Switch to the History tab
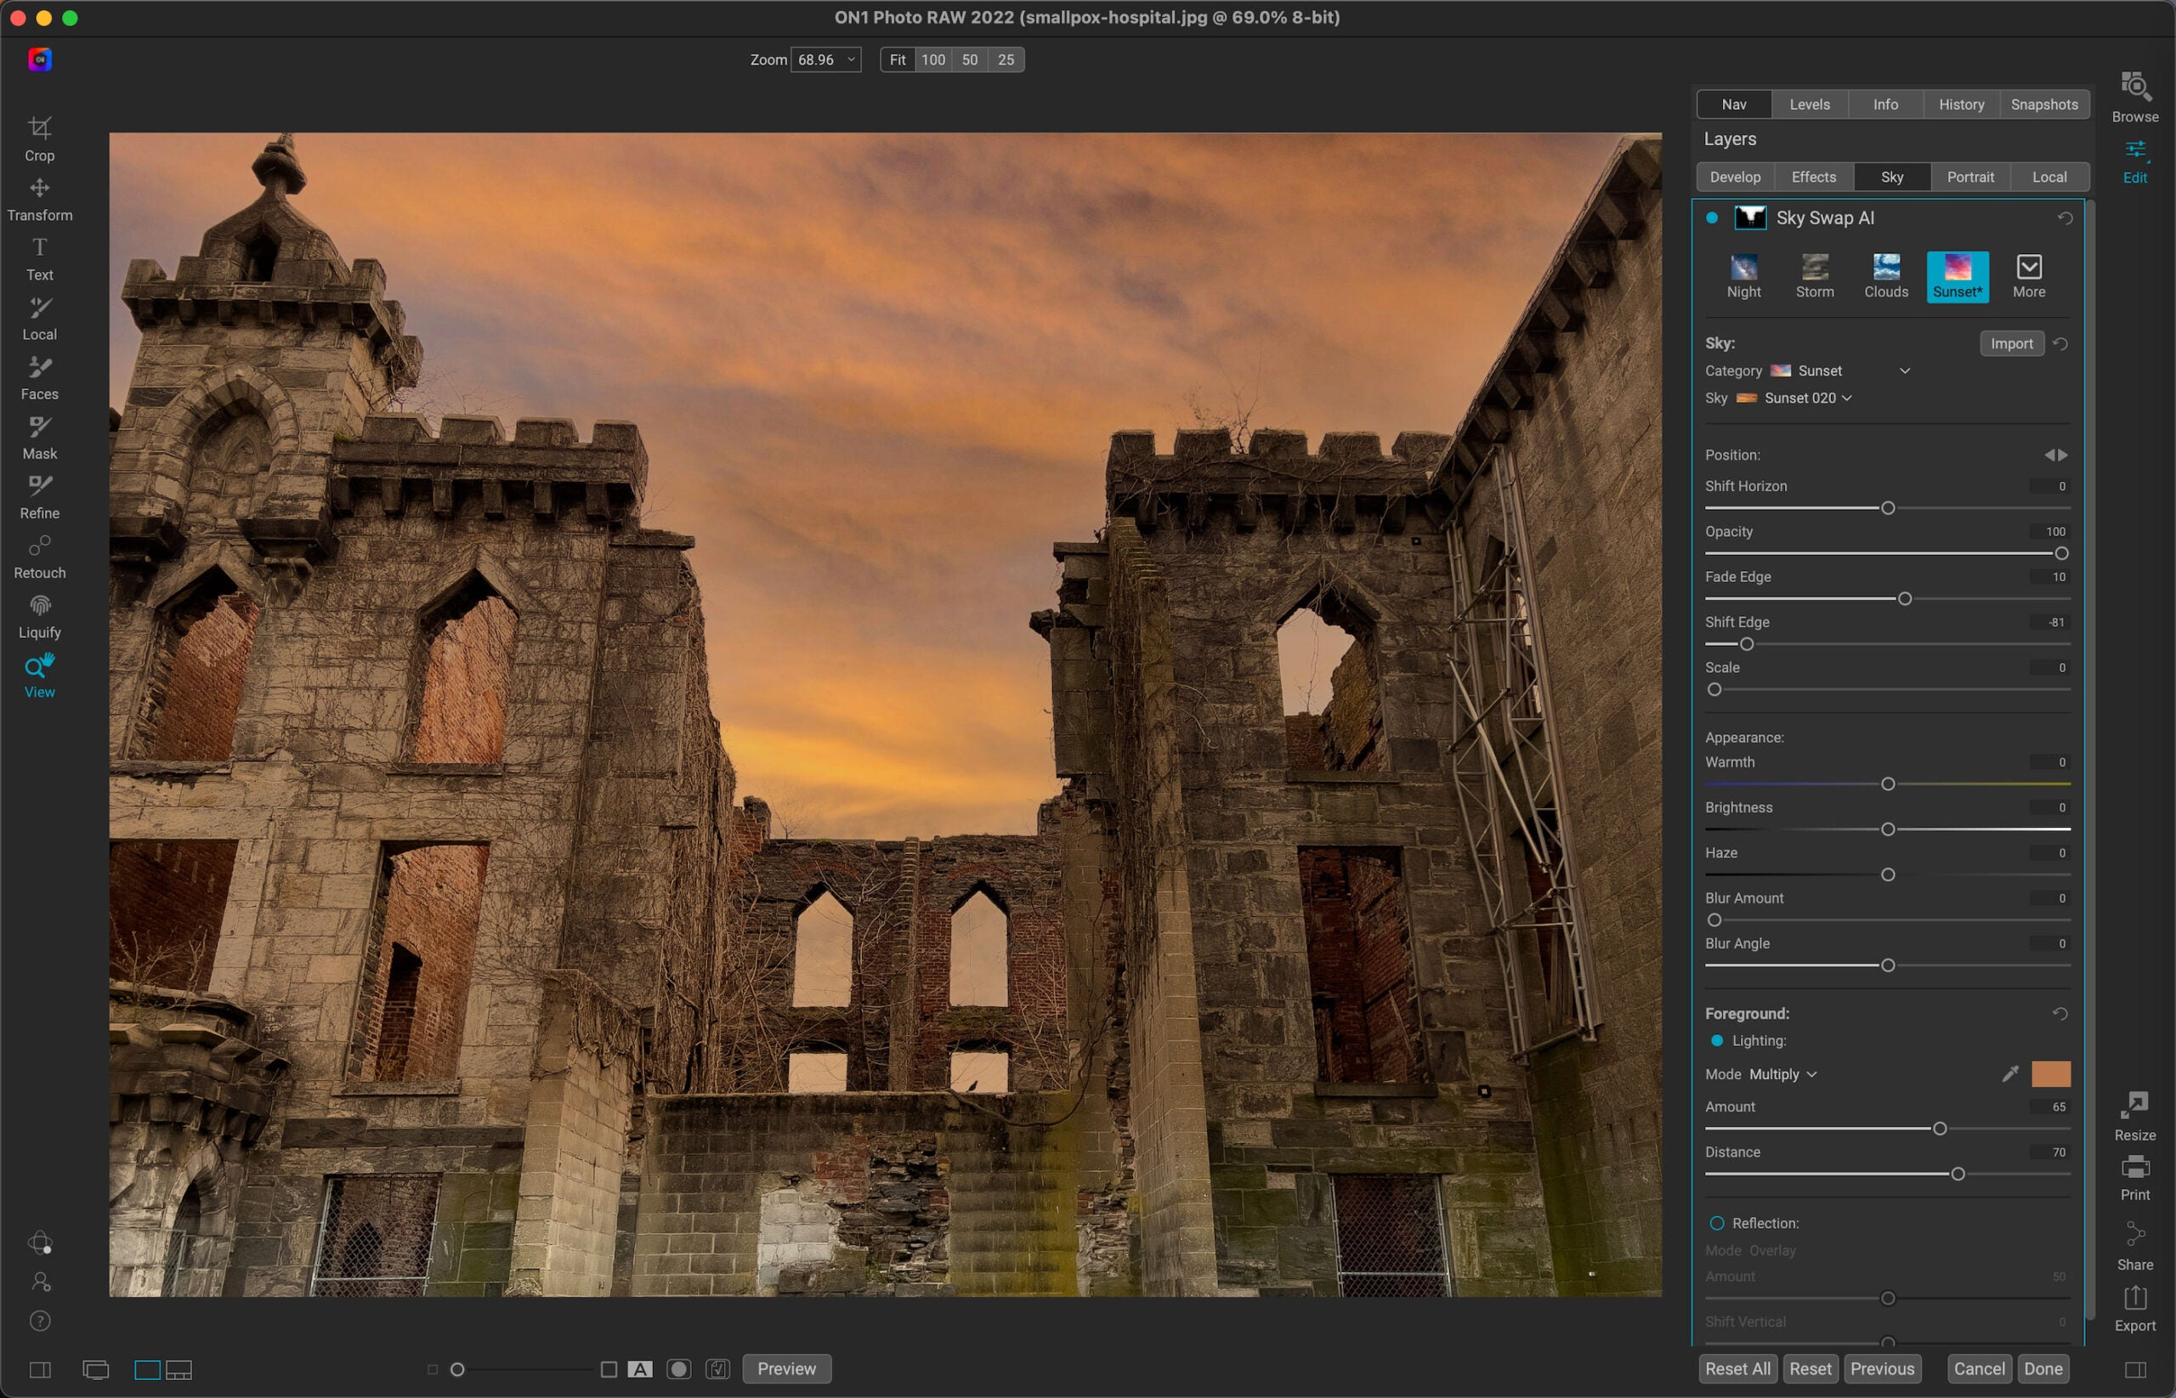 [1961, 105]
